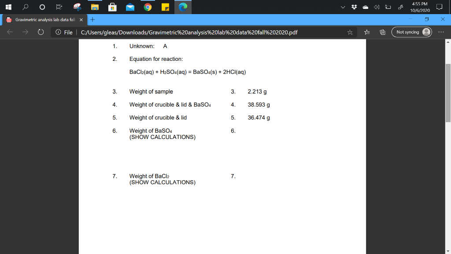Expand hidden system tray icons

pos(342,7)
